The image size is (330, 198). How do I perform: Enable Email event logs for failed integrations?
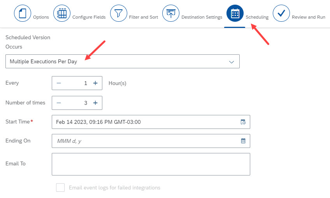[x=60, y=188]
